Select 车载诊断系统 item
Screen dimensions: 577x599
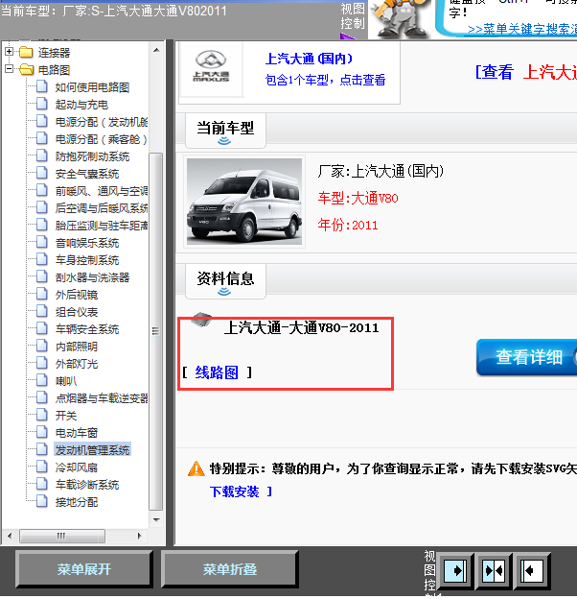(x=87, y=485)
